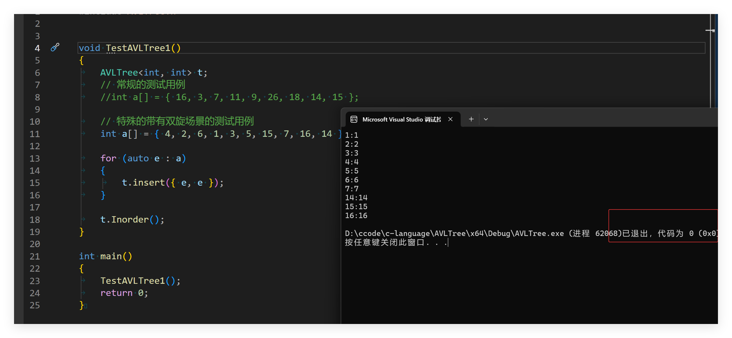Expand the terminal profile dropdown chevron
The height and width of the screenshot is (338, 732).
coord(486,119)
